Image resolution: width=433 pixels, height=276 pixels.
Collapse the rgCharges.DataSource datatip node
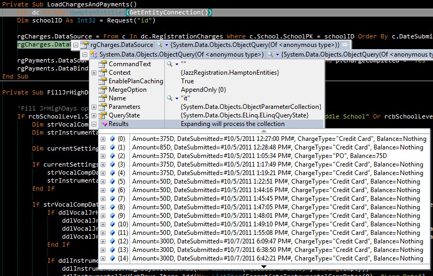[75, 45]
